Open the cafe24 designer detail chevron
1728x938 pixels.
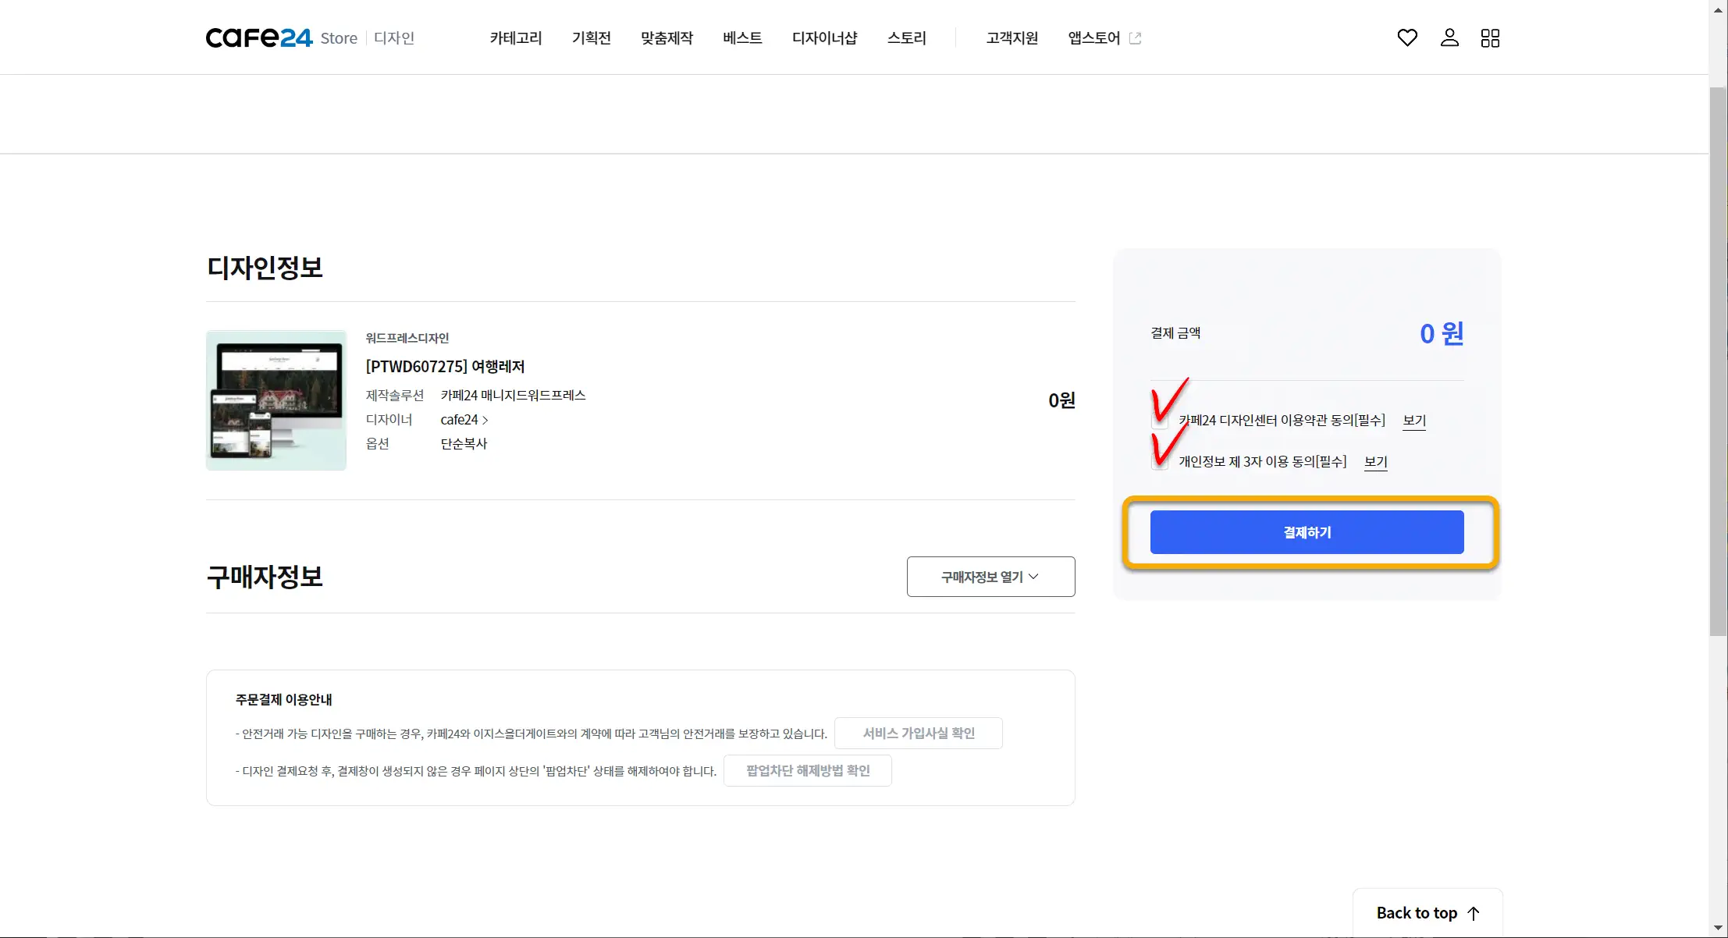(x=485, y=419)
